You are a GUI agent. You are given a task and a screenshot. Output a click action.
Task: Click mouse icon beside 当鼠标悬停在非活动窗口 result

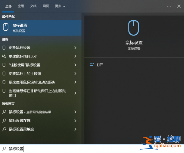4,91
